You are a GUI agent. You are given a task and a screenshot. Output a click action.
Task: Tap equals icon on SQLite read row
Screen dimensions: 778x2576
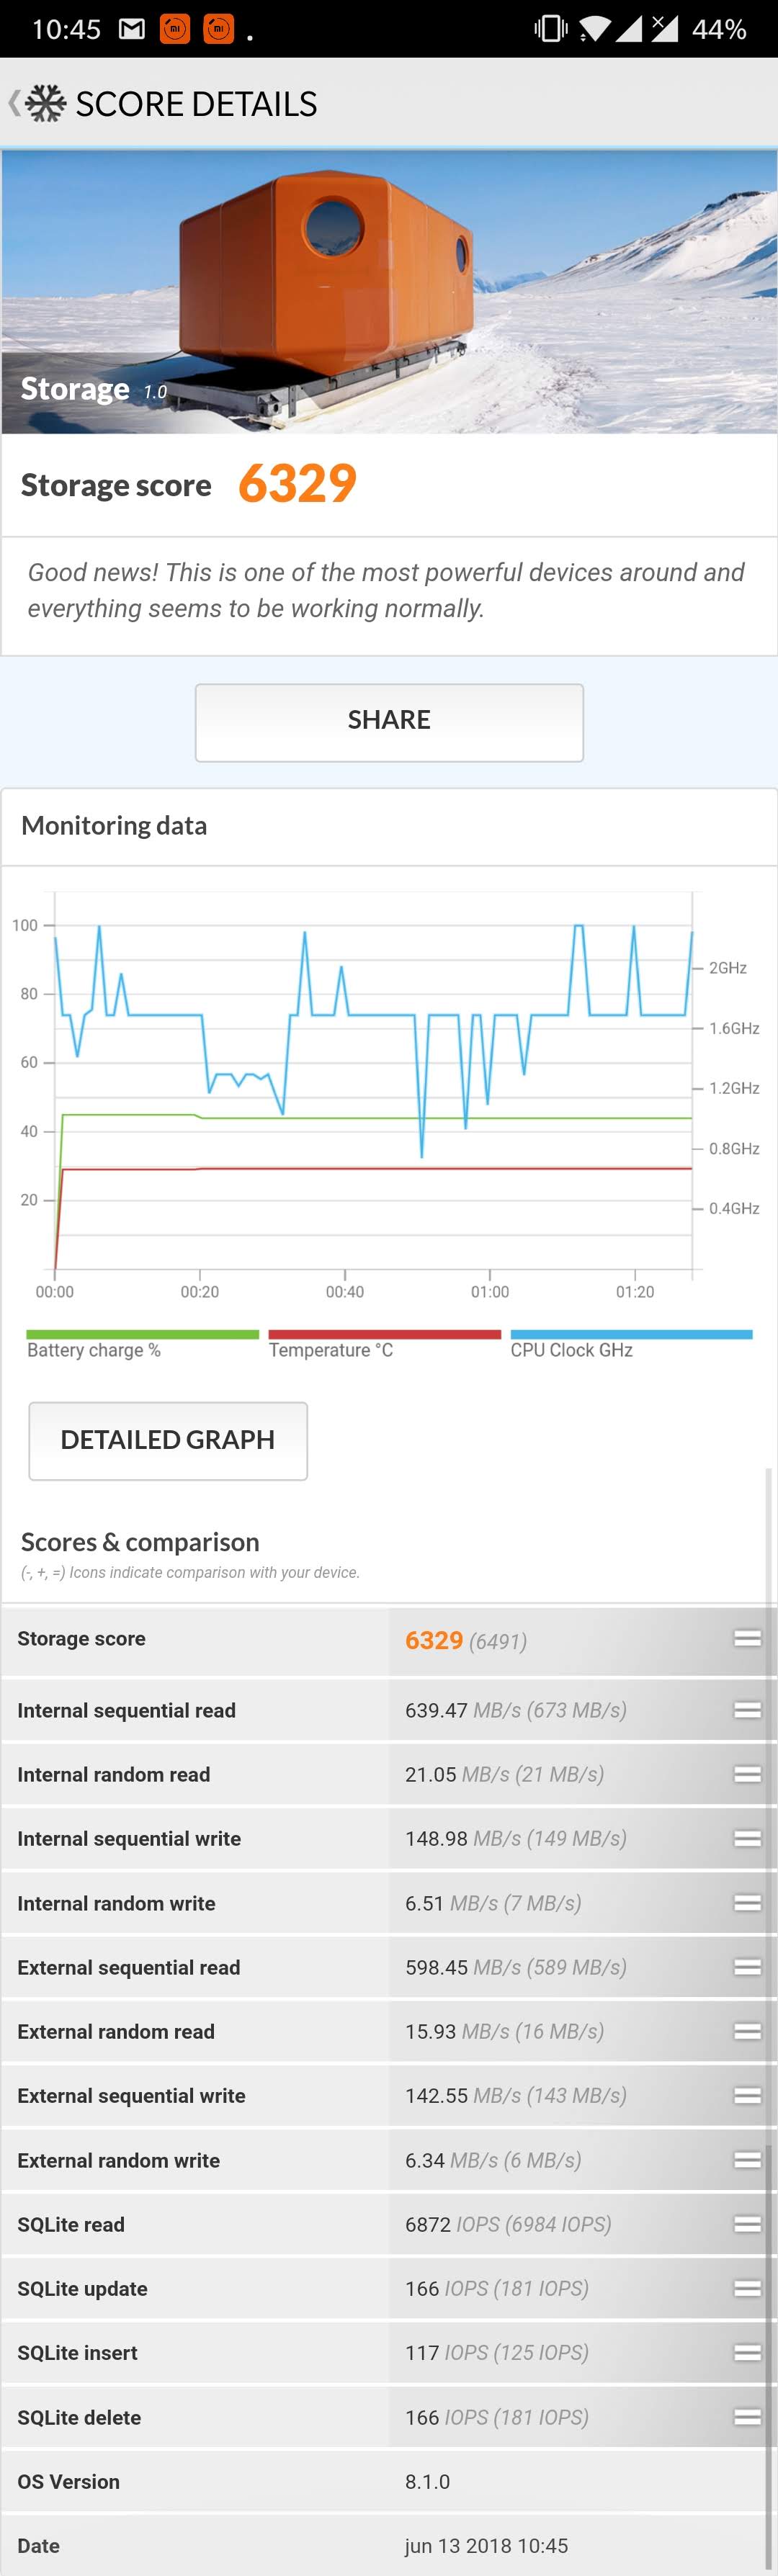pos(747,2224)
